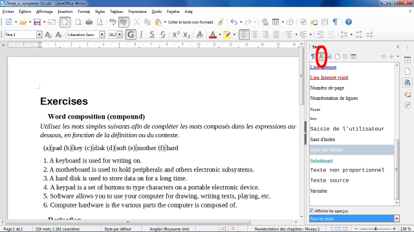The image size is (414, 232).
Task: Select the Numéro de page style
Action: pos(327,88)
